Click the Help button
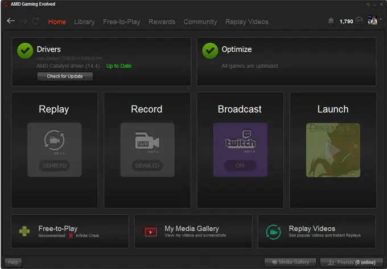 13,262
